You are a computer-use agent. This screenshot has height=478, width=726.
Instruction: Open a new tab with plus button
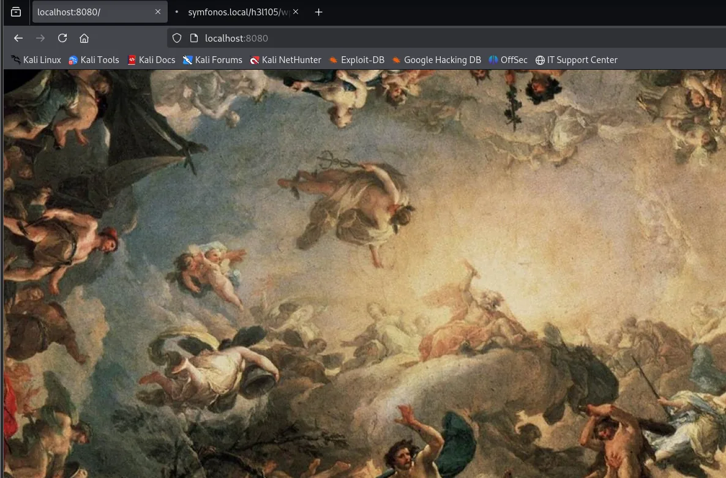[318, 12]
